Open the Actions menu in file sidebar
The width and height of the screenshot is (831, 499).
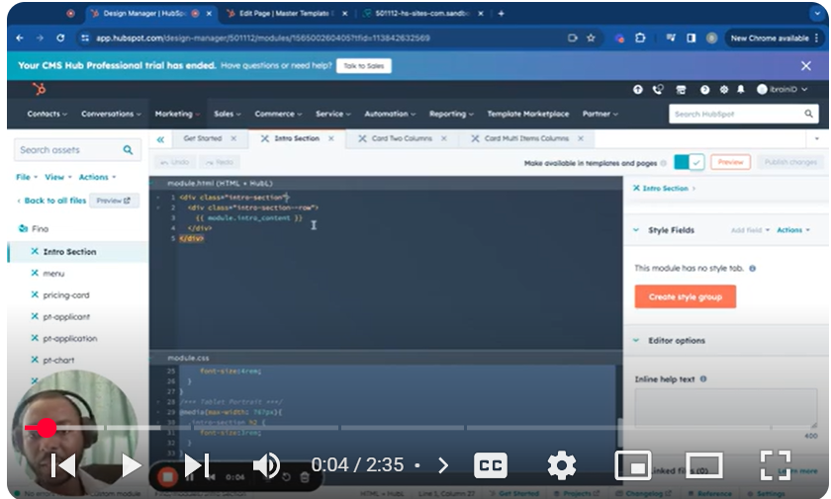pyautogui.click(x=97, y=177)
